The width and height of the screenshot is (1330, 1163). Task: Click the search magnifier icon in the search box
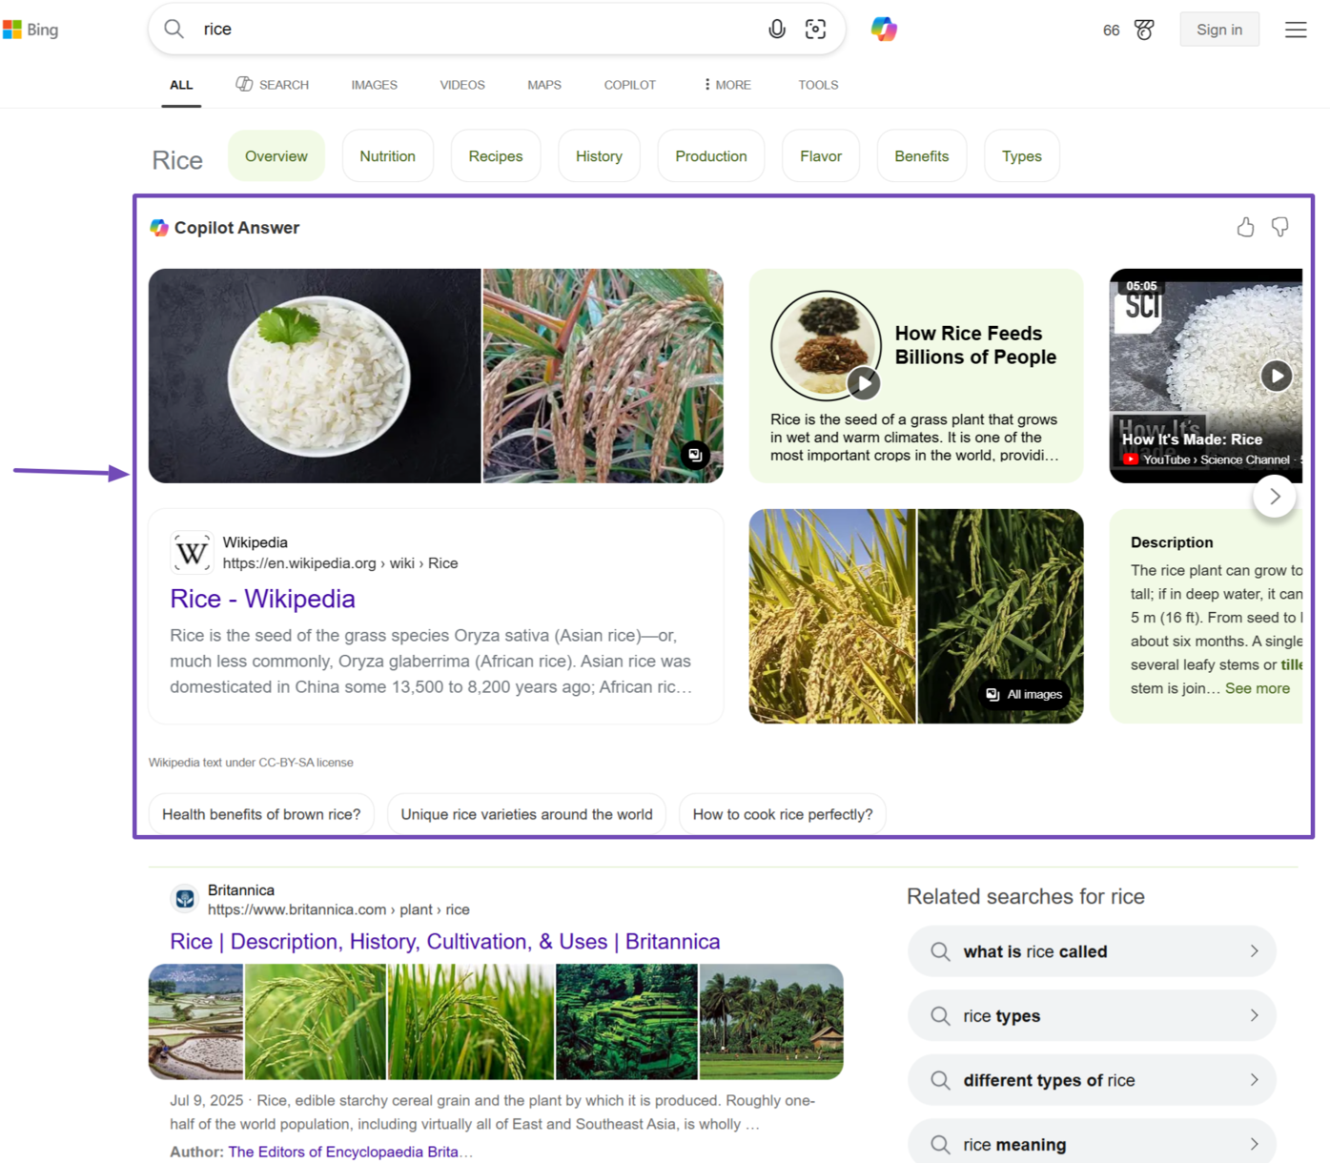click(x=174, y=29)
